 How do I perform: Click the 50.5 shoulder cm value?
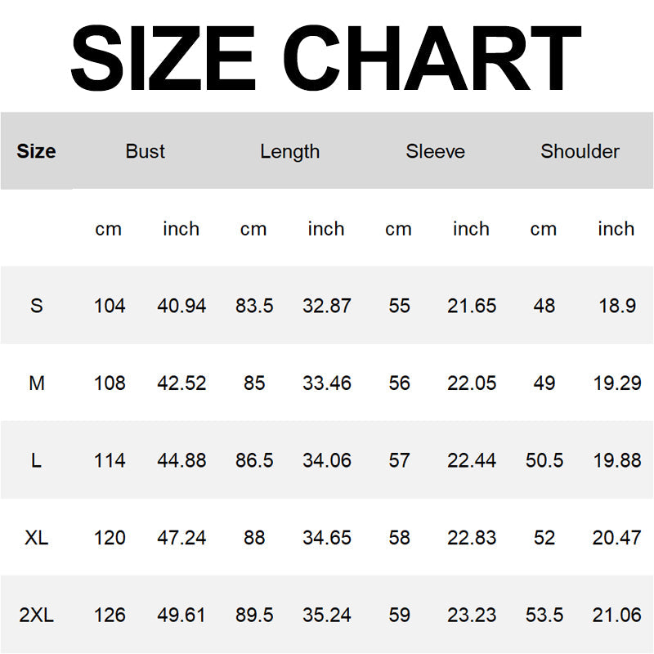tap(544, 460)
